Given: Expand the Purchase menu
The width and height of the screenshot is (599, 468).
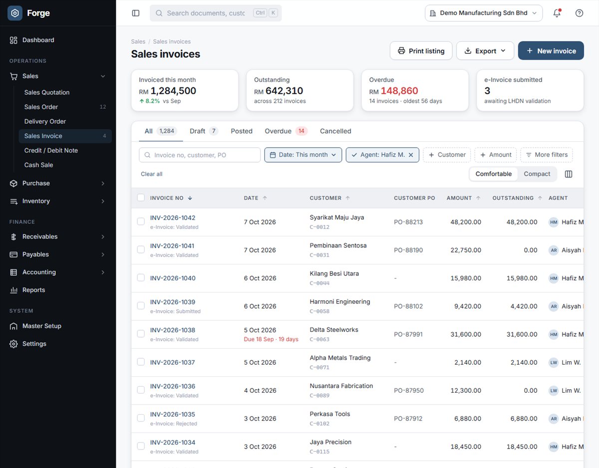Looking at the screenshot, I should pyautogui.click(x=58, y=183).
